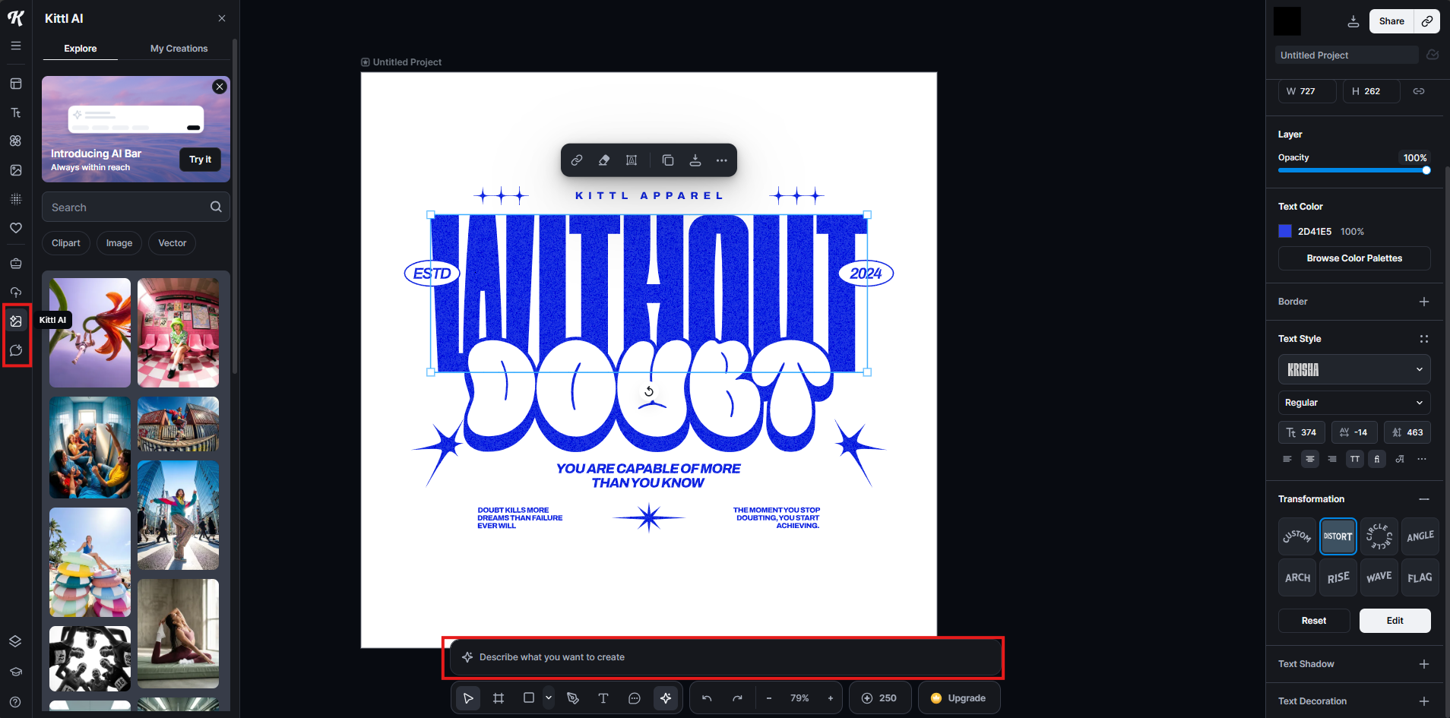Toggle uppercase TT text formatting
The image size is (1450, 718).
click(1355, 459)
